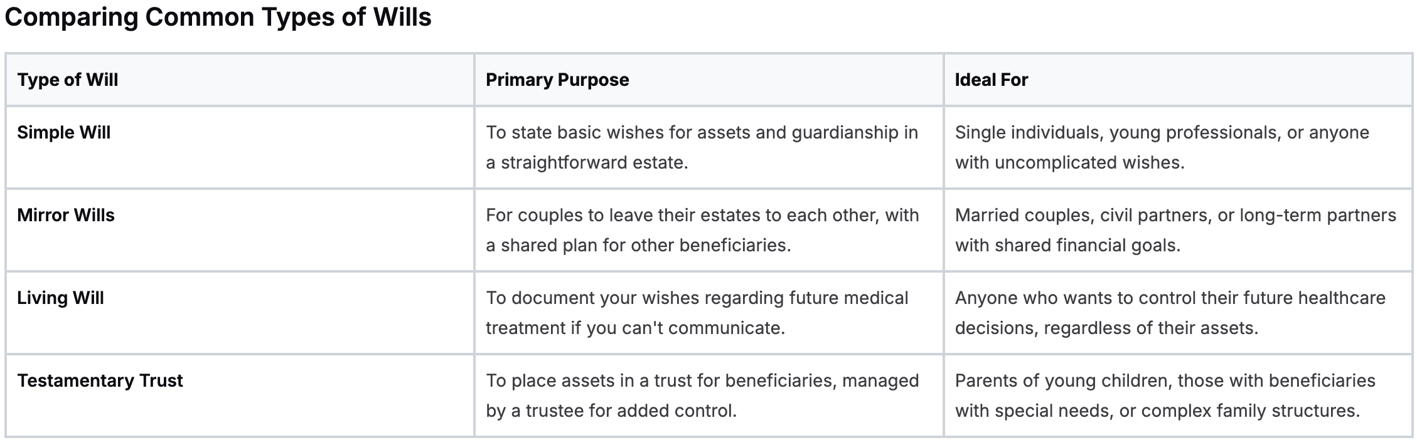This screenshot has width=1417, height=445.
Task: Select the 'Simple Will' row label
Action: 64,132
